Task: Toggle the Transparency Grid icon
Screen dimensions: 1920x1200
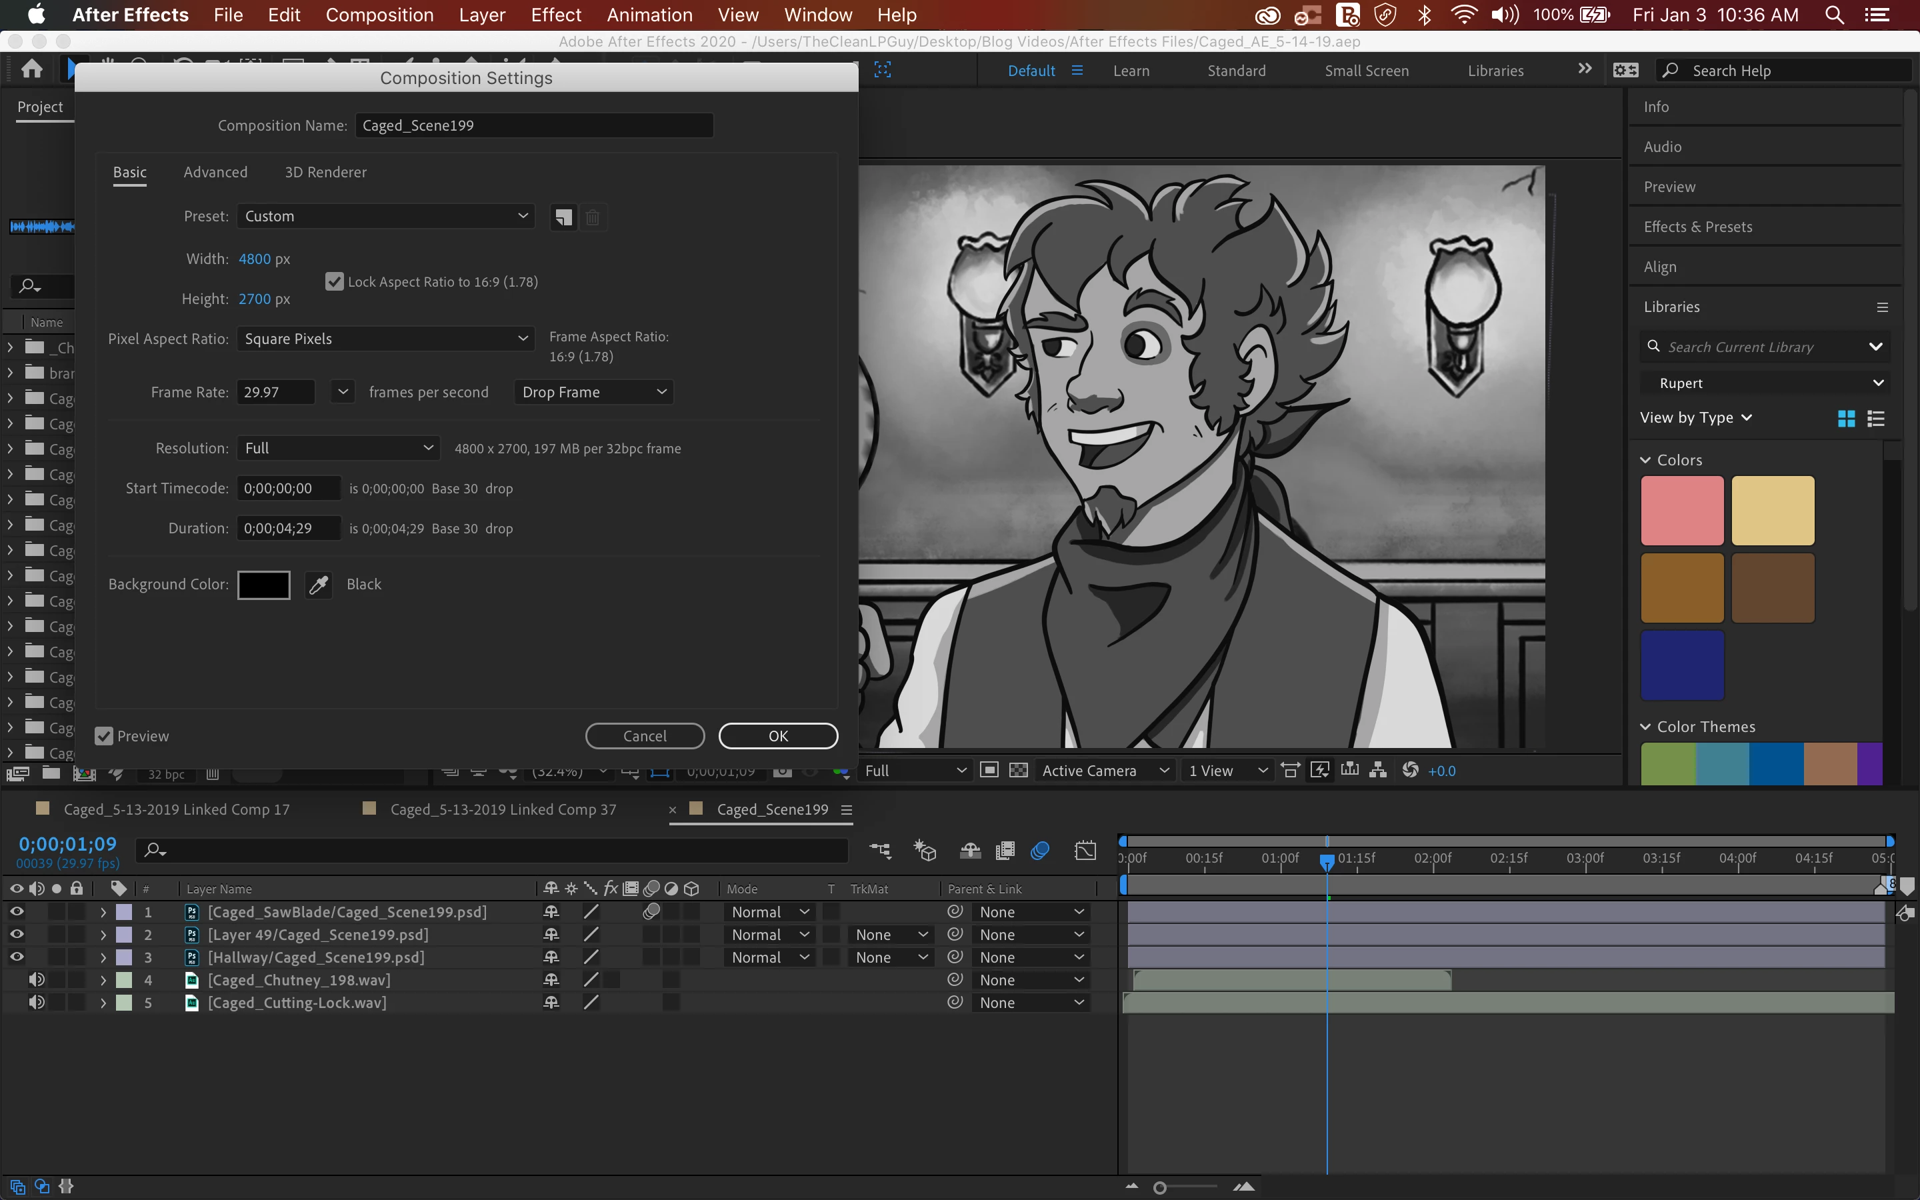Action: pyautogui.click(x=1019, y=770)
